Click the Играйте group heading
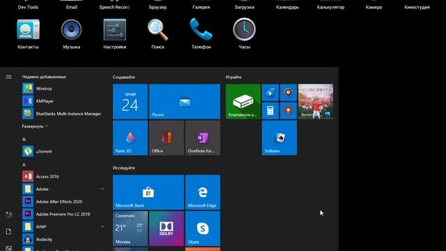Screen dimensions: 446x251 coord(233,77)
